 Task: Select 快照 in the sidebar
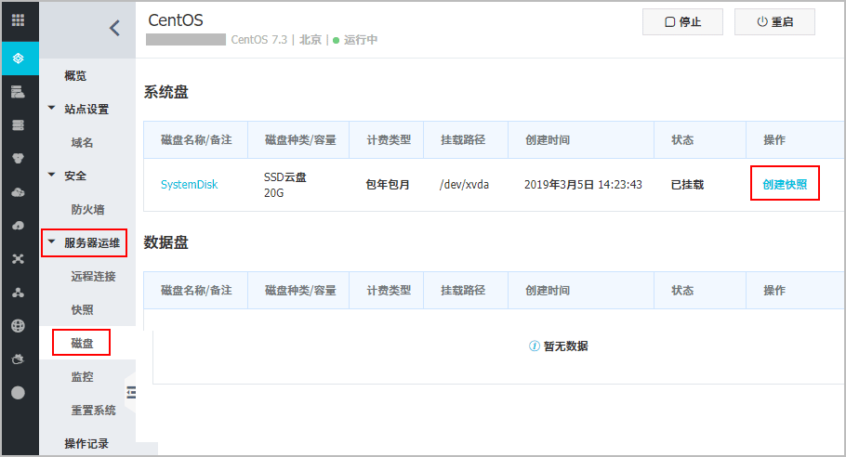[x=82, y=309]
